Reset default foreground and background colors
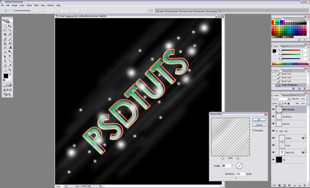Image resolution: width=310 pixels, height=188 pixels. pyautogui.click(x=4, y=80)
